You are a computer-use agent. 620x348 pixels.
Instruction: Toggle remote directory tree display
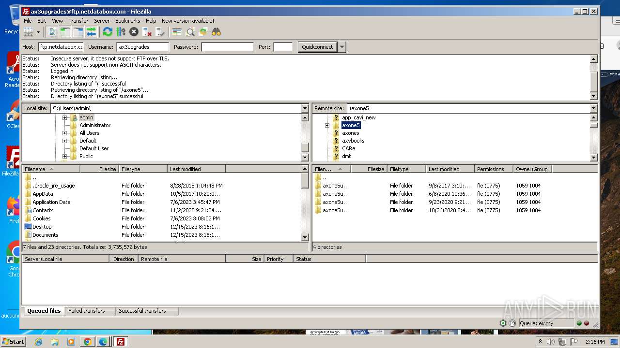tap(78, 32)
